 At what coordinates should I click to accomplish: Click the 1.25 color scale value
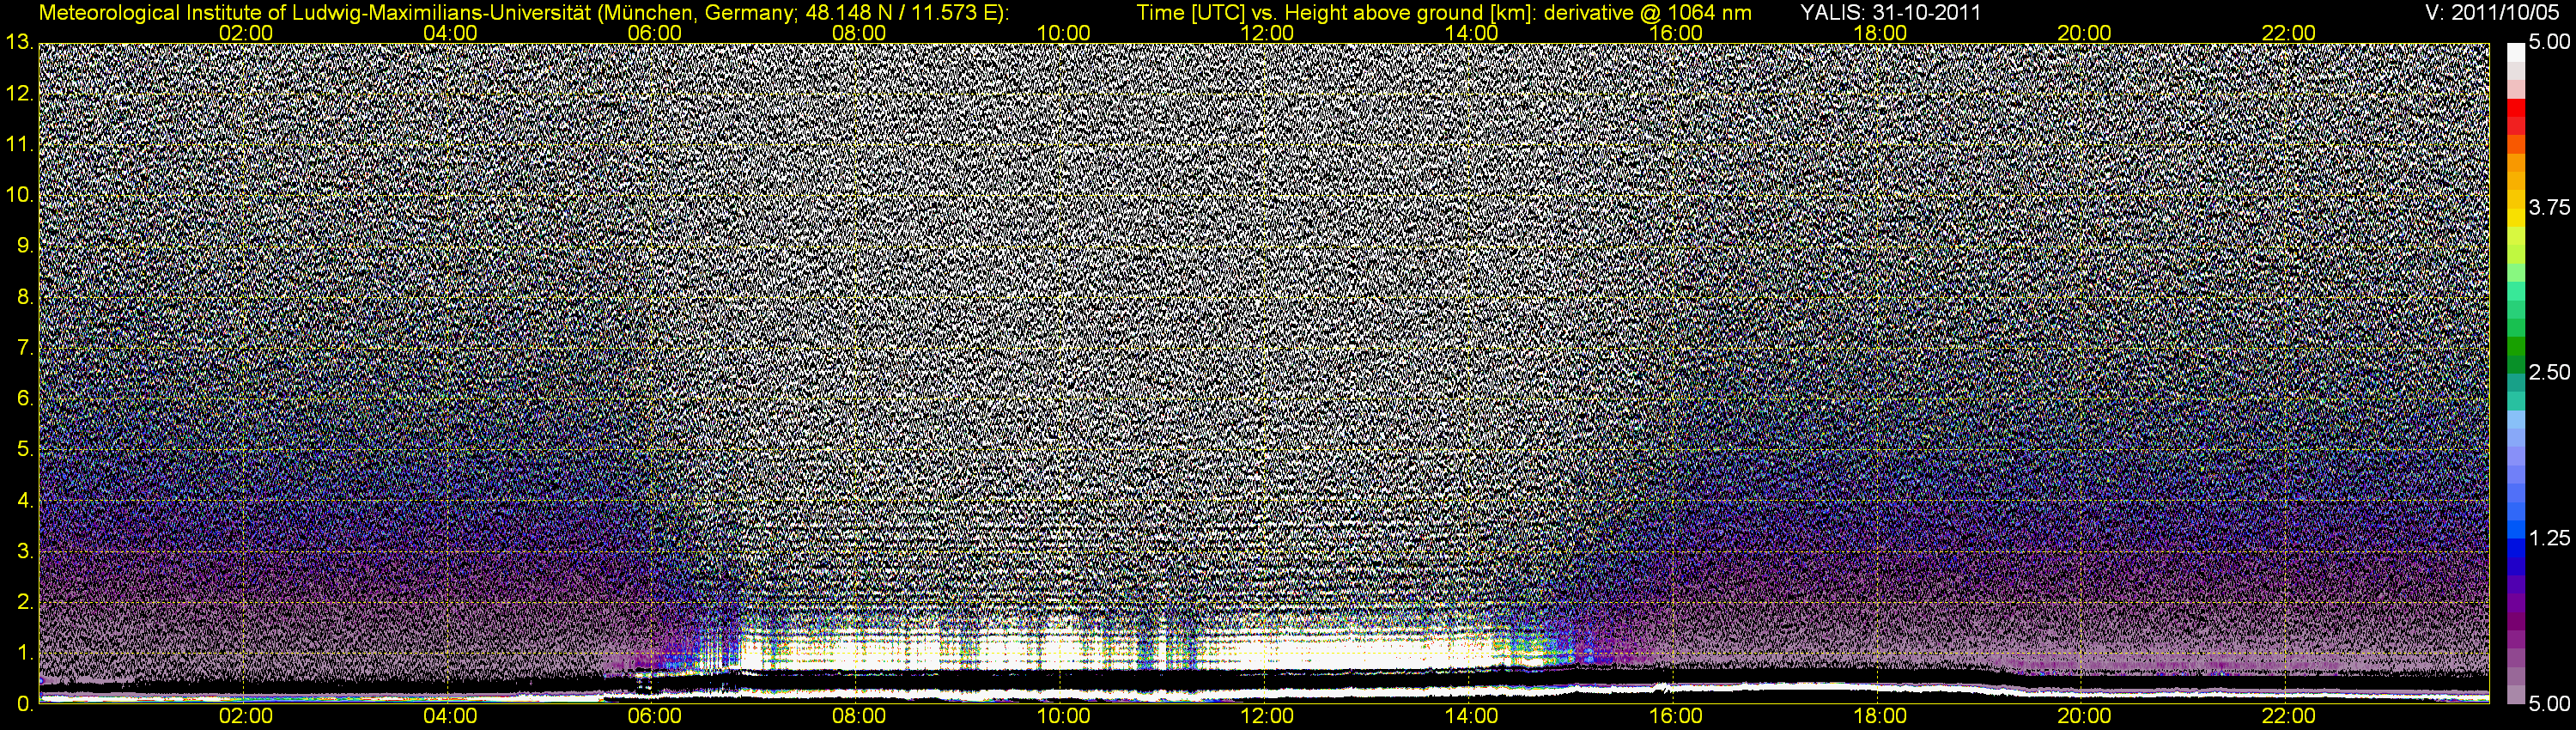(2549, 539)
